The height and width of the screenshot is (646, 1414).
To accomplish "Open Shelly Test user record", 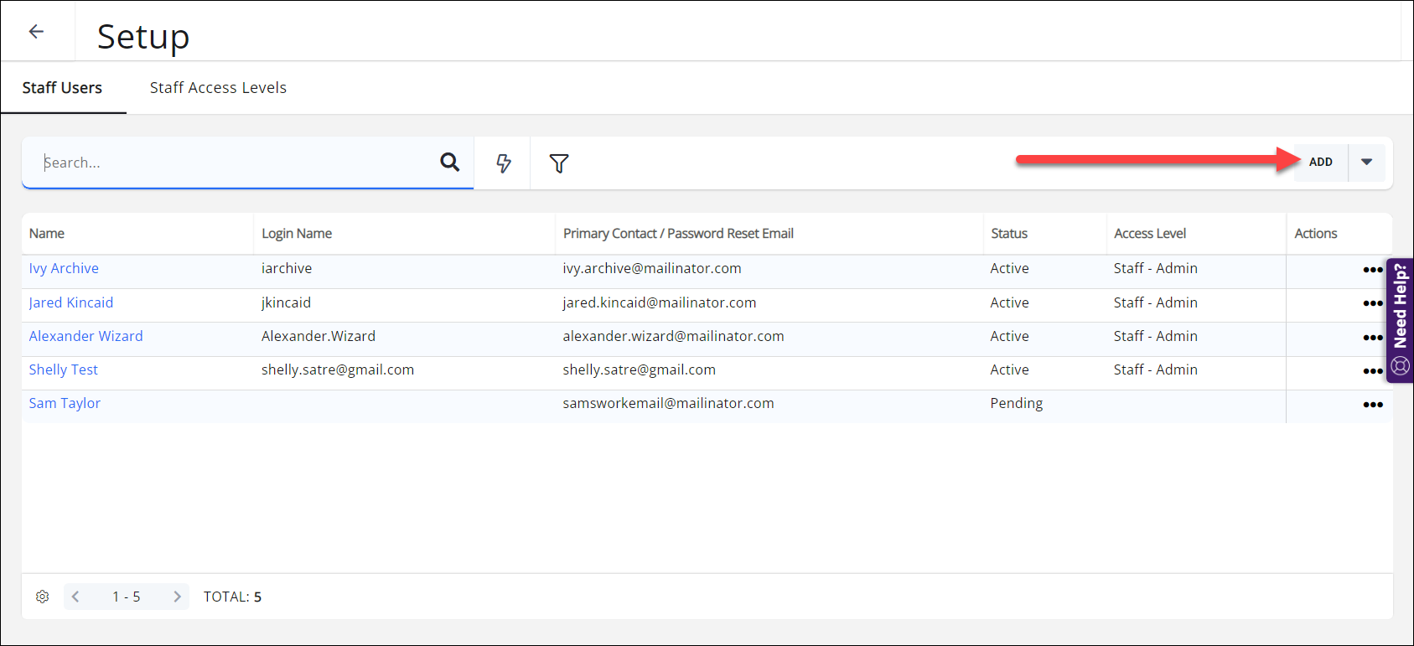I will [x=64, y=370].
